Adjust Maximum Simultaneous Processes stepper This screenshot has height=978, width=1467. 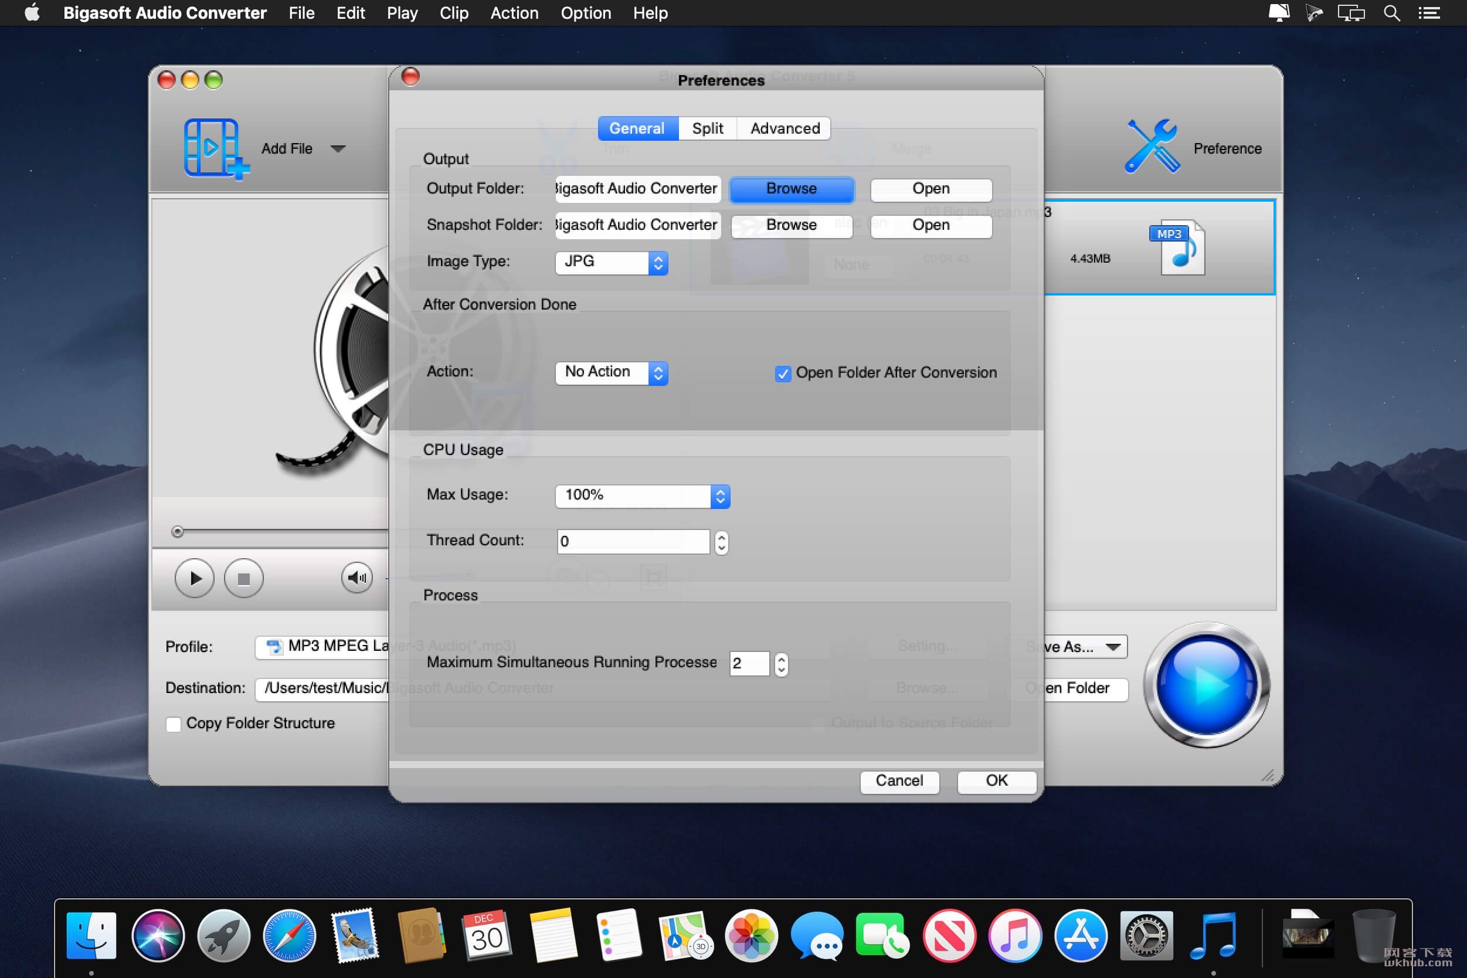point(782,664)
